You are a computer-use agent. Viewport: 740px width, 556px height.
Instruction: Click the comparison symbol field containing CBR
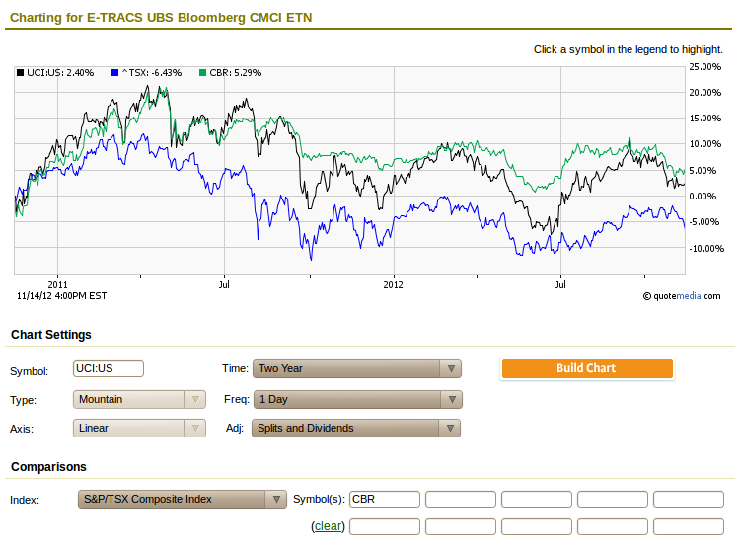pos(385,500)
